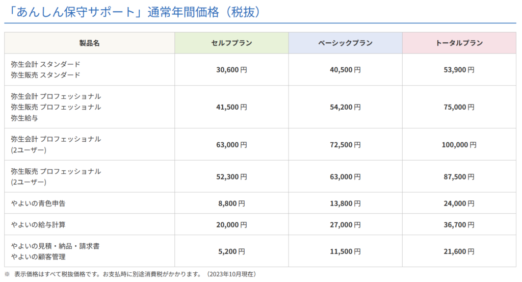
Task: Click the 27,000円 price cell
Action: pos(346,225)
